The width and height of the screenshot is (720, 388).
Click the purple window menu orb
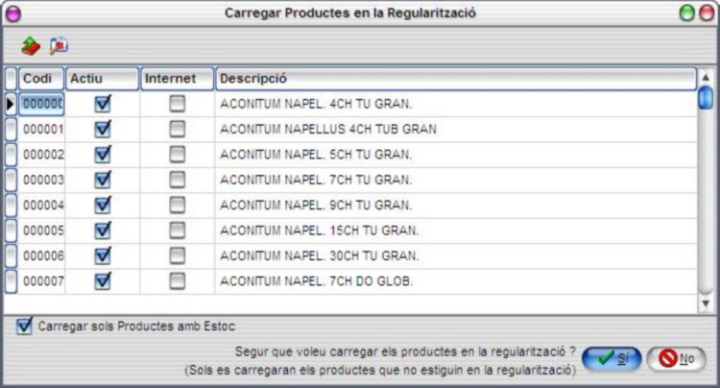pos(13,13)
